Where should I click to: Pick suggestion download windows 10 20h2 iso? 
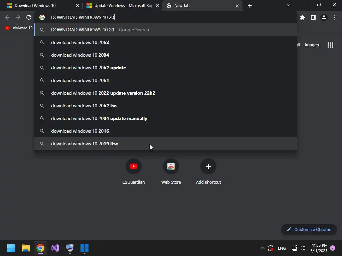(x=166, y=106)
